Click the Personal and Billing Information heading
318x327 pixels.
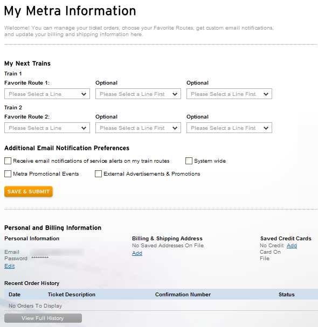(x=53, y=228)
